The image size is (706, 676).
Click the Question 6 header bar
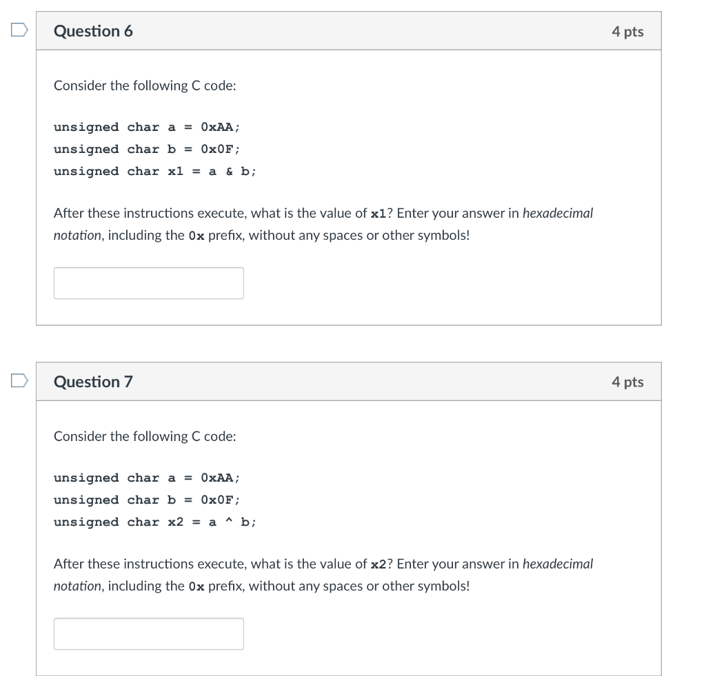tap(348, 30)
